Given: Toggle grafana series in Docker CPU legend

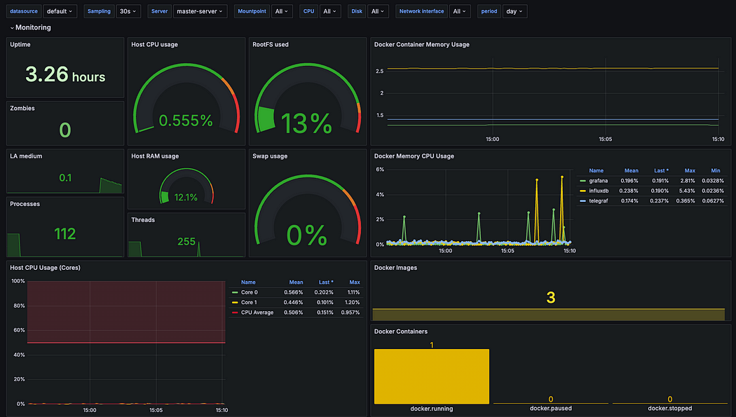Looking at the screenshot, I should (599, 181).
